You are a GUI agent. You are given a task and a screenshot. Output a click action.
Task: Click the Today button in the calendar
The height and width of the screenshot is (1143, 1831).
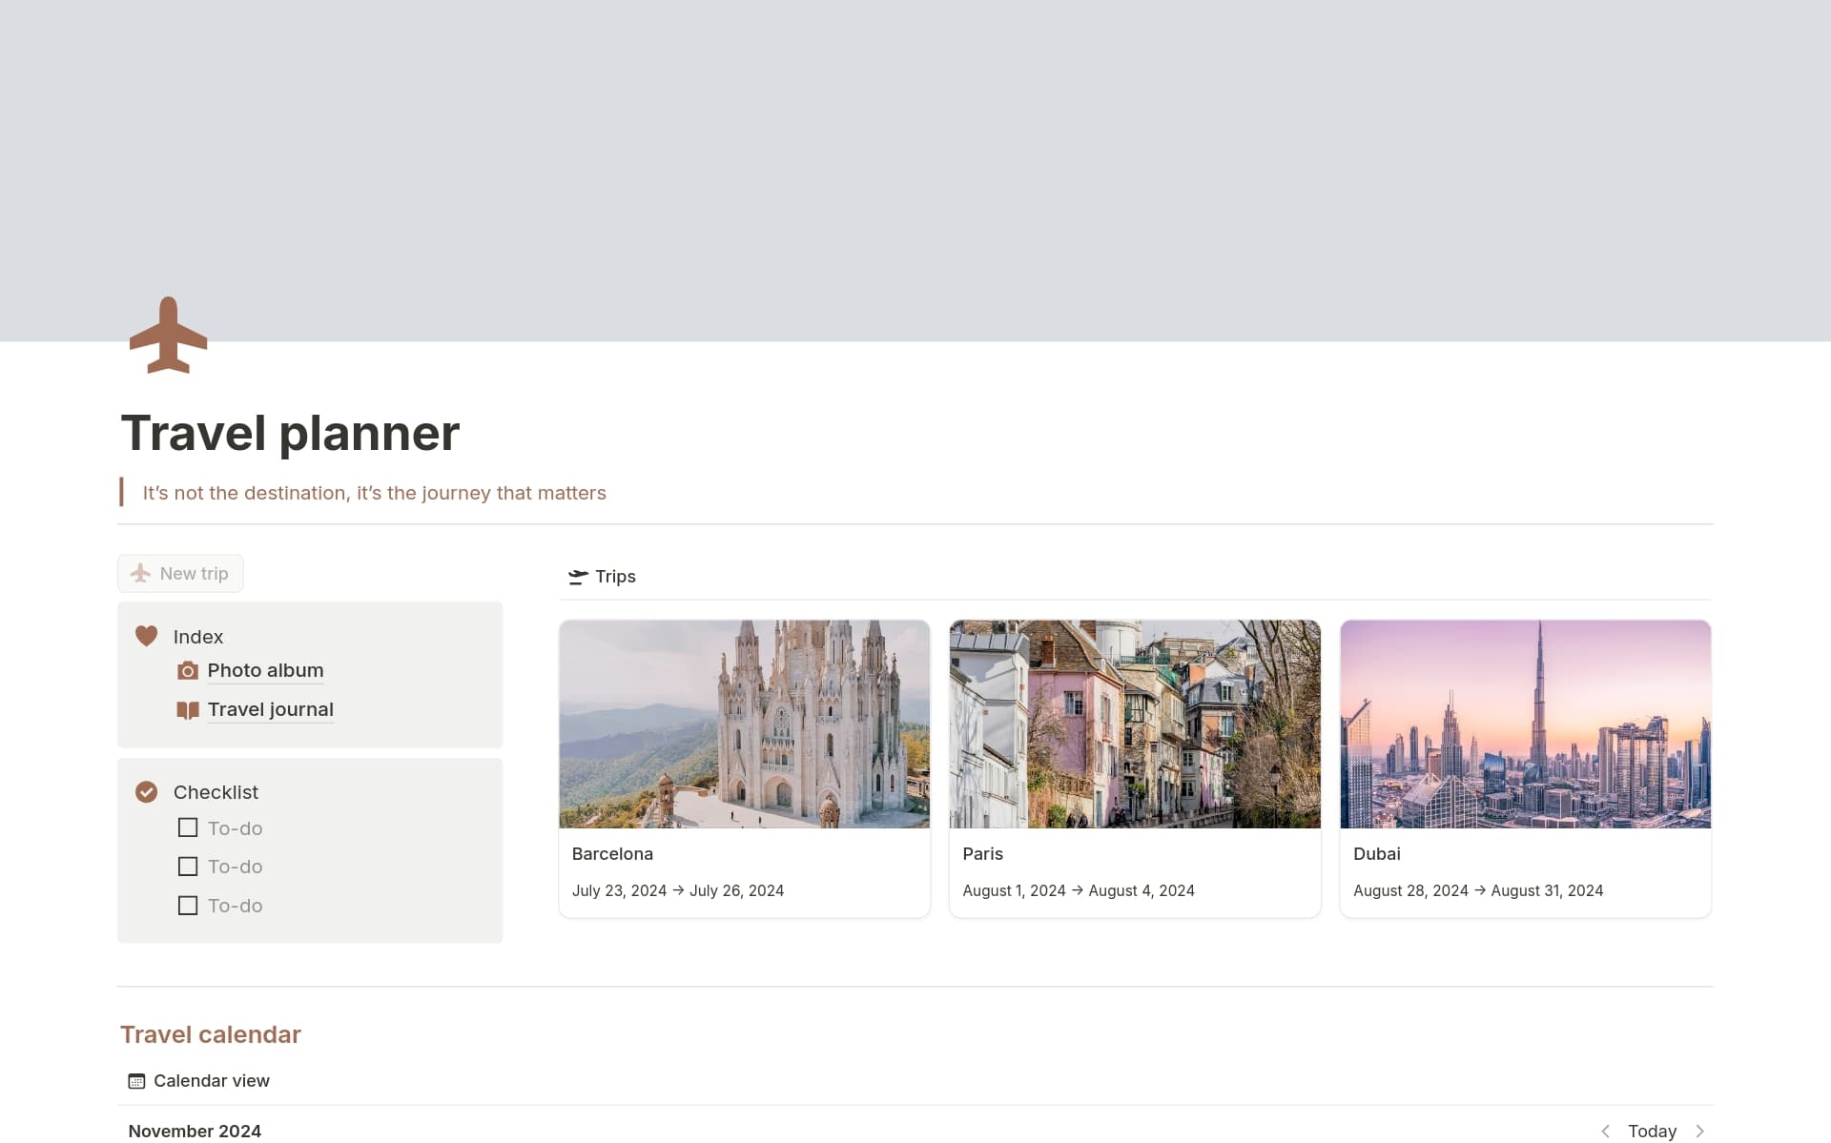1654,1131
